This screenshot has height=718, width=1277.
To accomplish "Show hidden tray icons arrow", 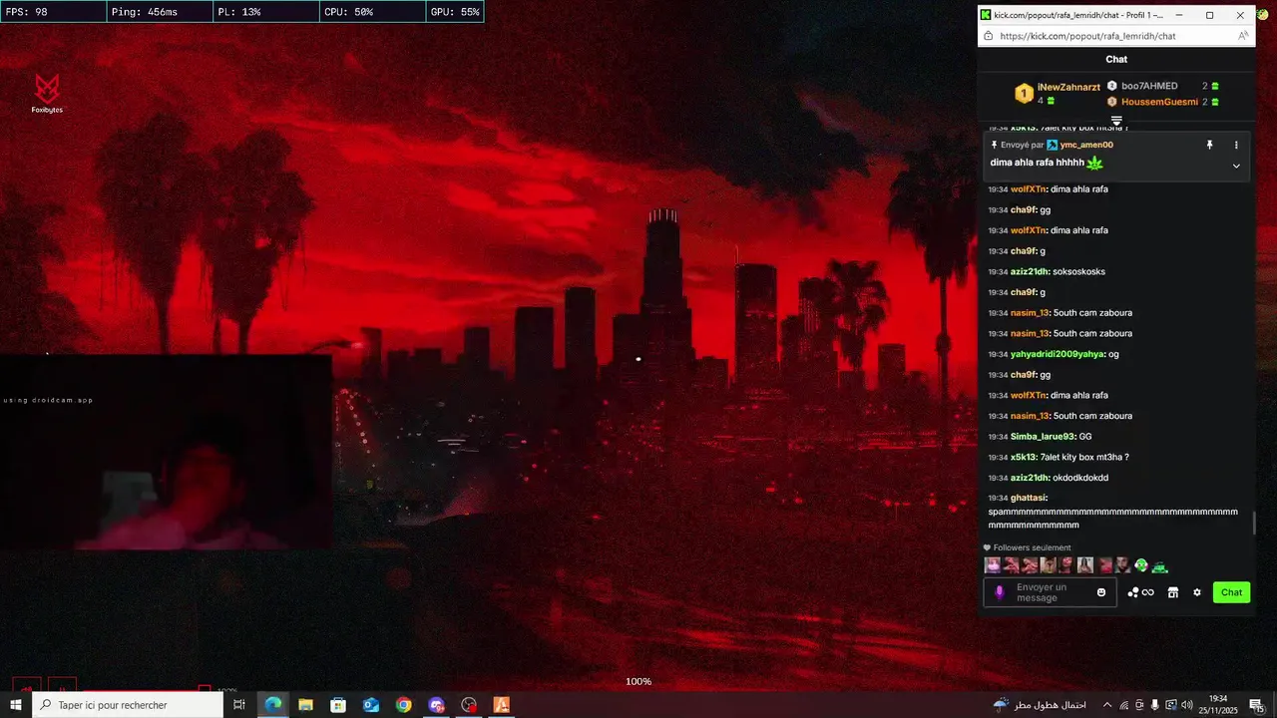I will coord(1106,705).
